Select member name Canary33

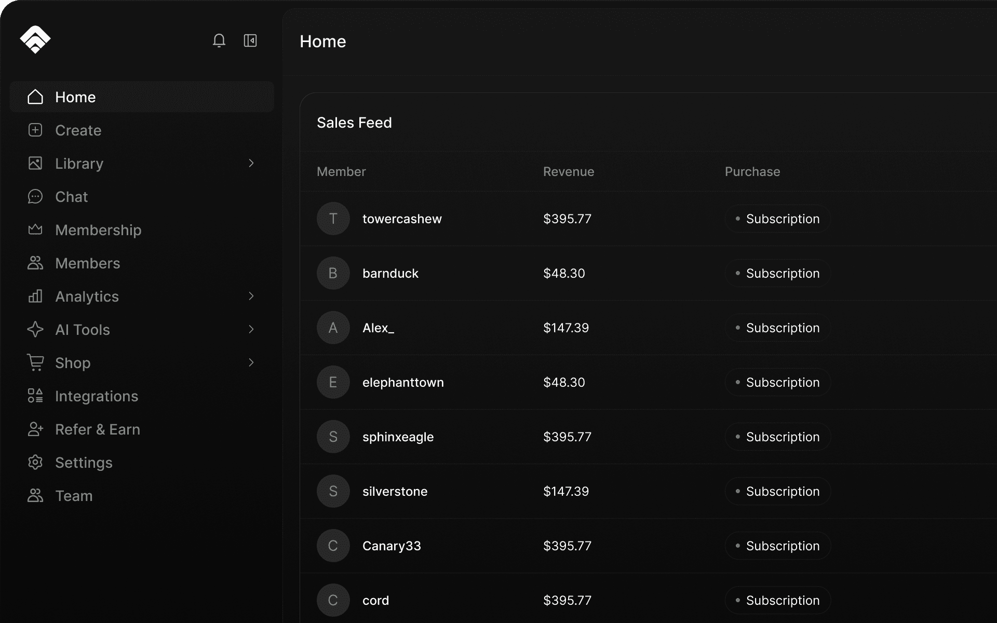tap(392, 546)
